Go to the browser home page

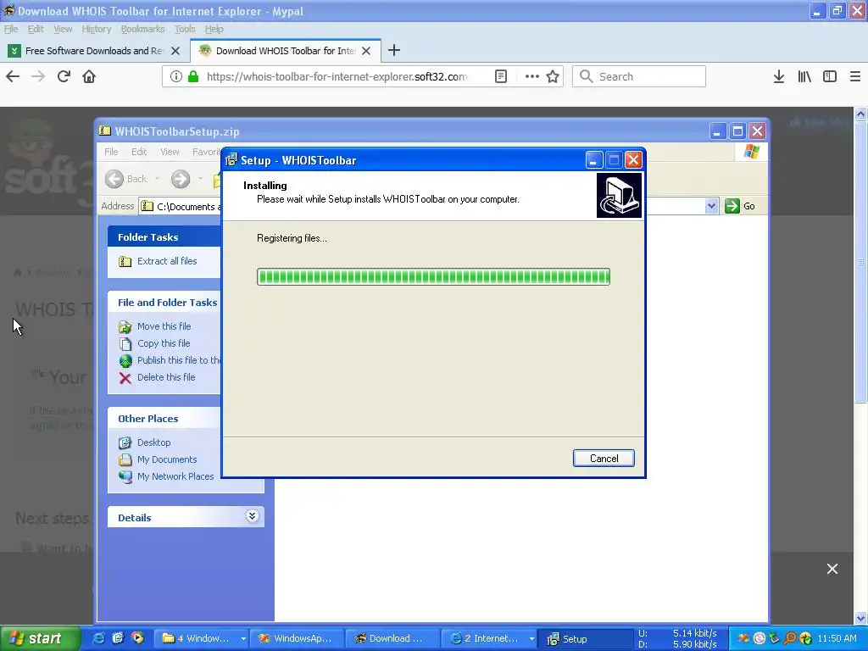point(89,76)
